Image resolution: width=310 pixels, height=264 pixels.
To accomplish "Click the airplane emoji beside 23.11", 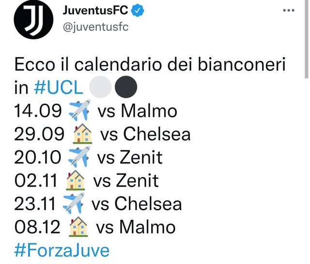I will 74,203.
